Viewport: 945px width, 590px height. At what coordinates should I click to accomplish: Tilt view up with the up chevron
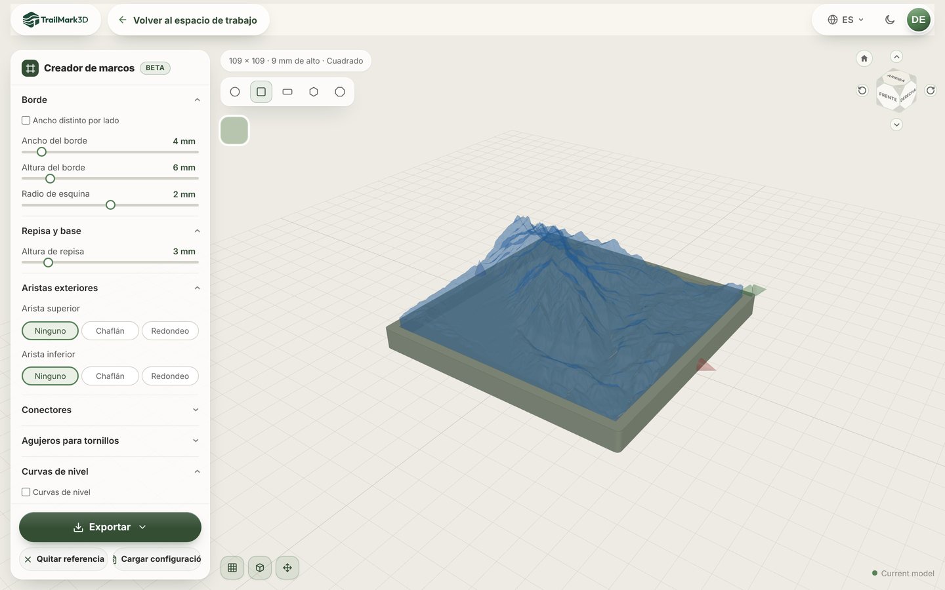[x=896, y=56]
